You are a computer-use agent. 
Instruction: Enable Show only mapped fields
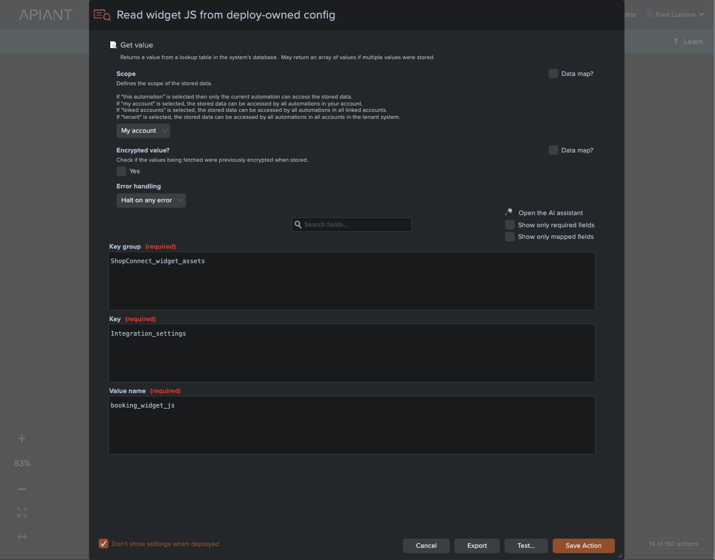[x=510, y=237]
